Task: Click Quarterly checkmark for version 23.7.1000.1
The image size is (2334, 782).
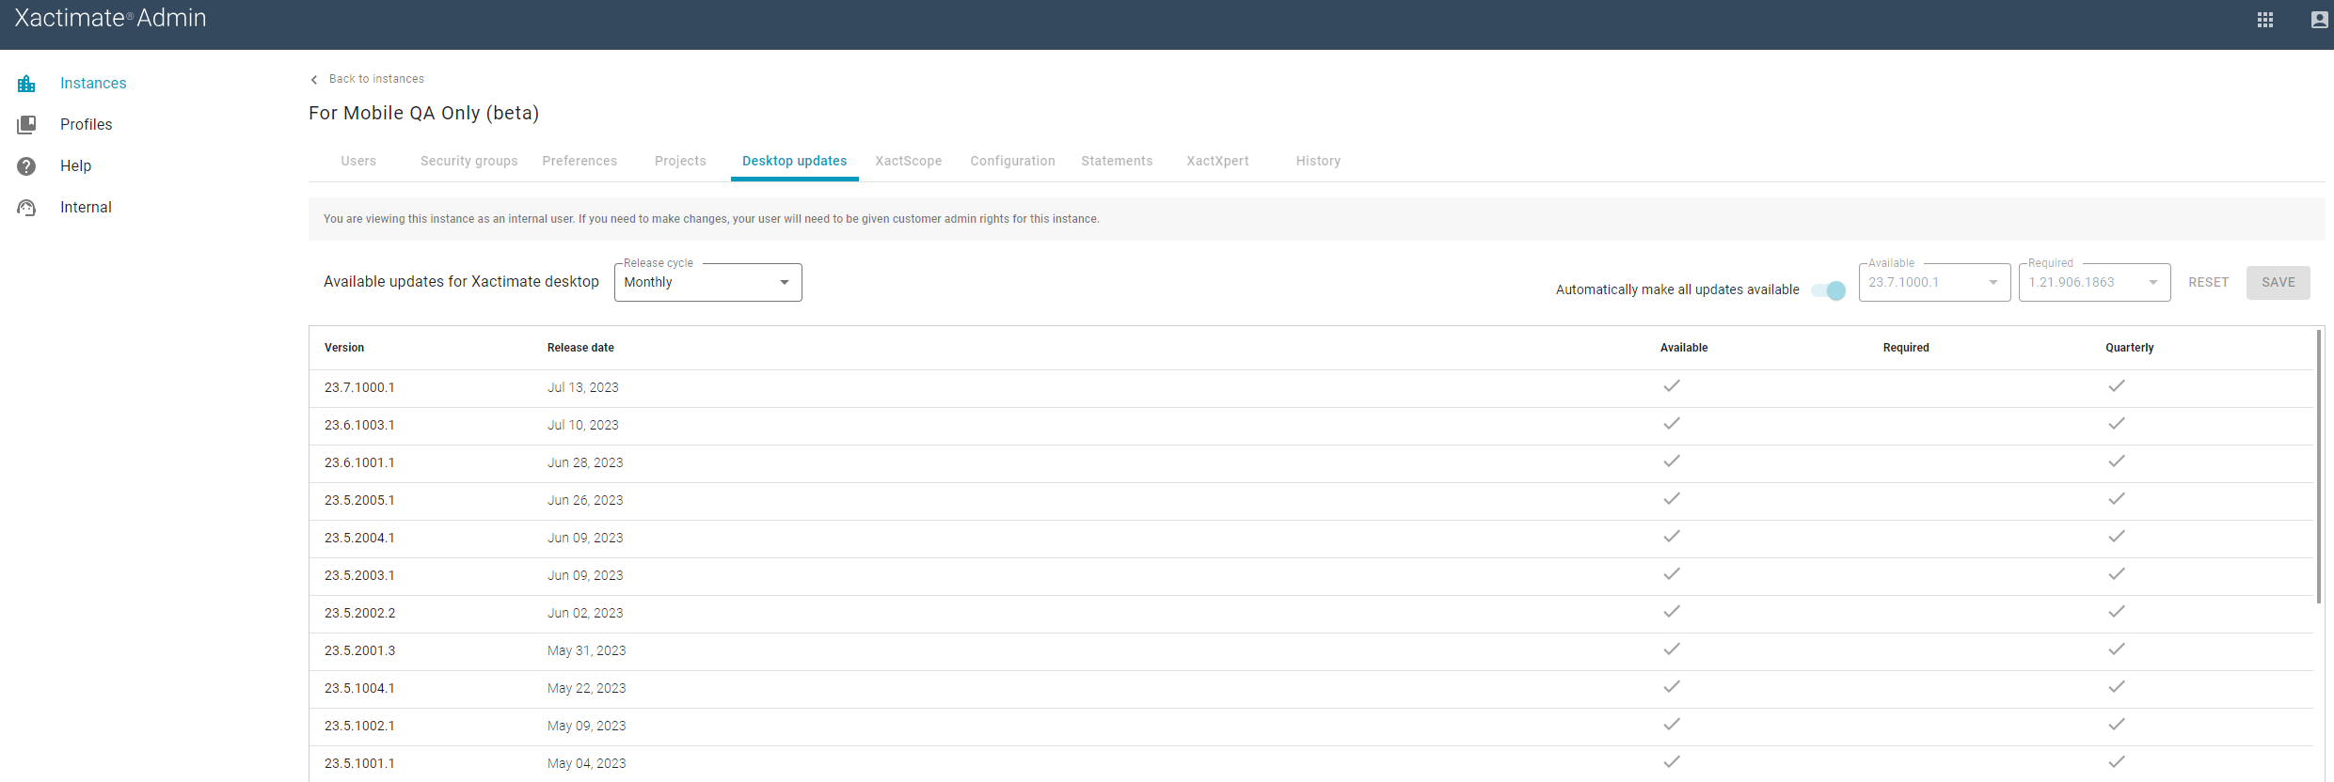Action: (x=2117, y=386)
